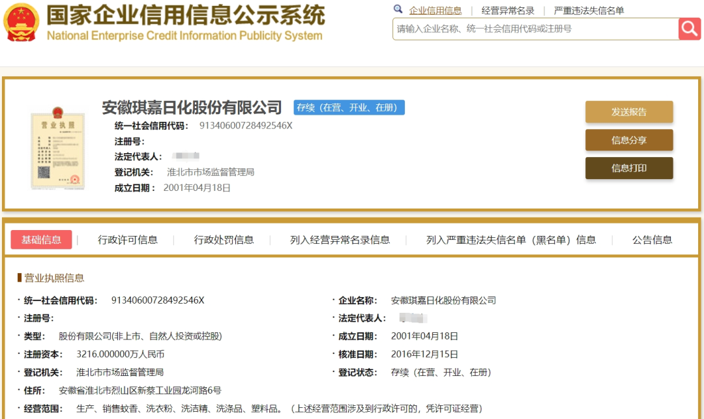Viewport: 704px width, 419px height.
Task: Select the 严重违法失信名单 search category
Action: point(589,10)
